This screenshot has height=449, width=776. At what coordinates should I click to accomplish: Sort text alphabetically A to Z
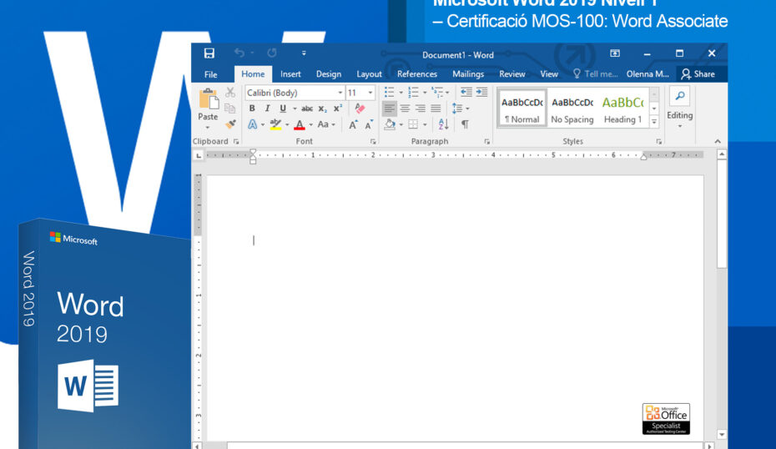pyautogui.click(x=443, y=124)
